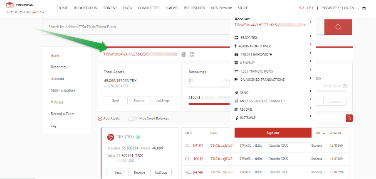Click the paper plane icon beside SEND
This screenshot has width=376, height=179.
coord(236,93)
